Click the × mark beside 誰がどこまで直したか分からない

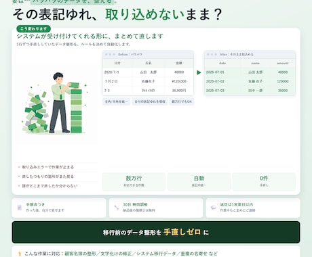pyautogui.click(x=19, y=186)
